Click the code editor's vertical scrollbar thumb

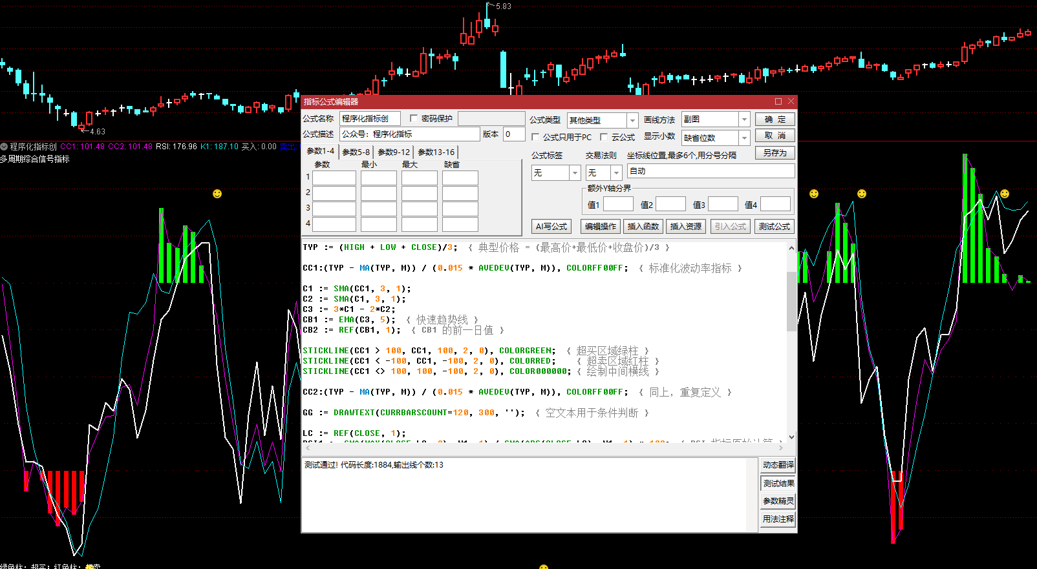click(x=791, y=300)
